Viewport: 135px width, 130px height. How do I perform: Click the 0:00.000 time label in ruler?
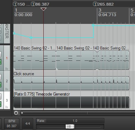coord(23,15)
